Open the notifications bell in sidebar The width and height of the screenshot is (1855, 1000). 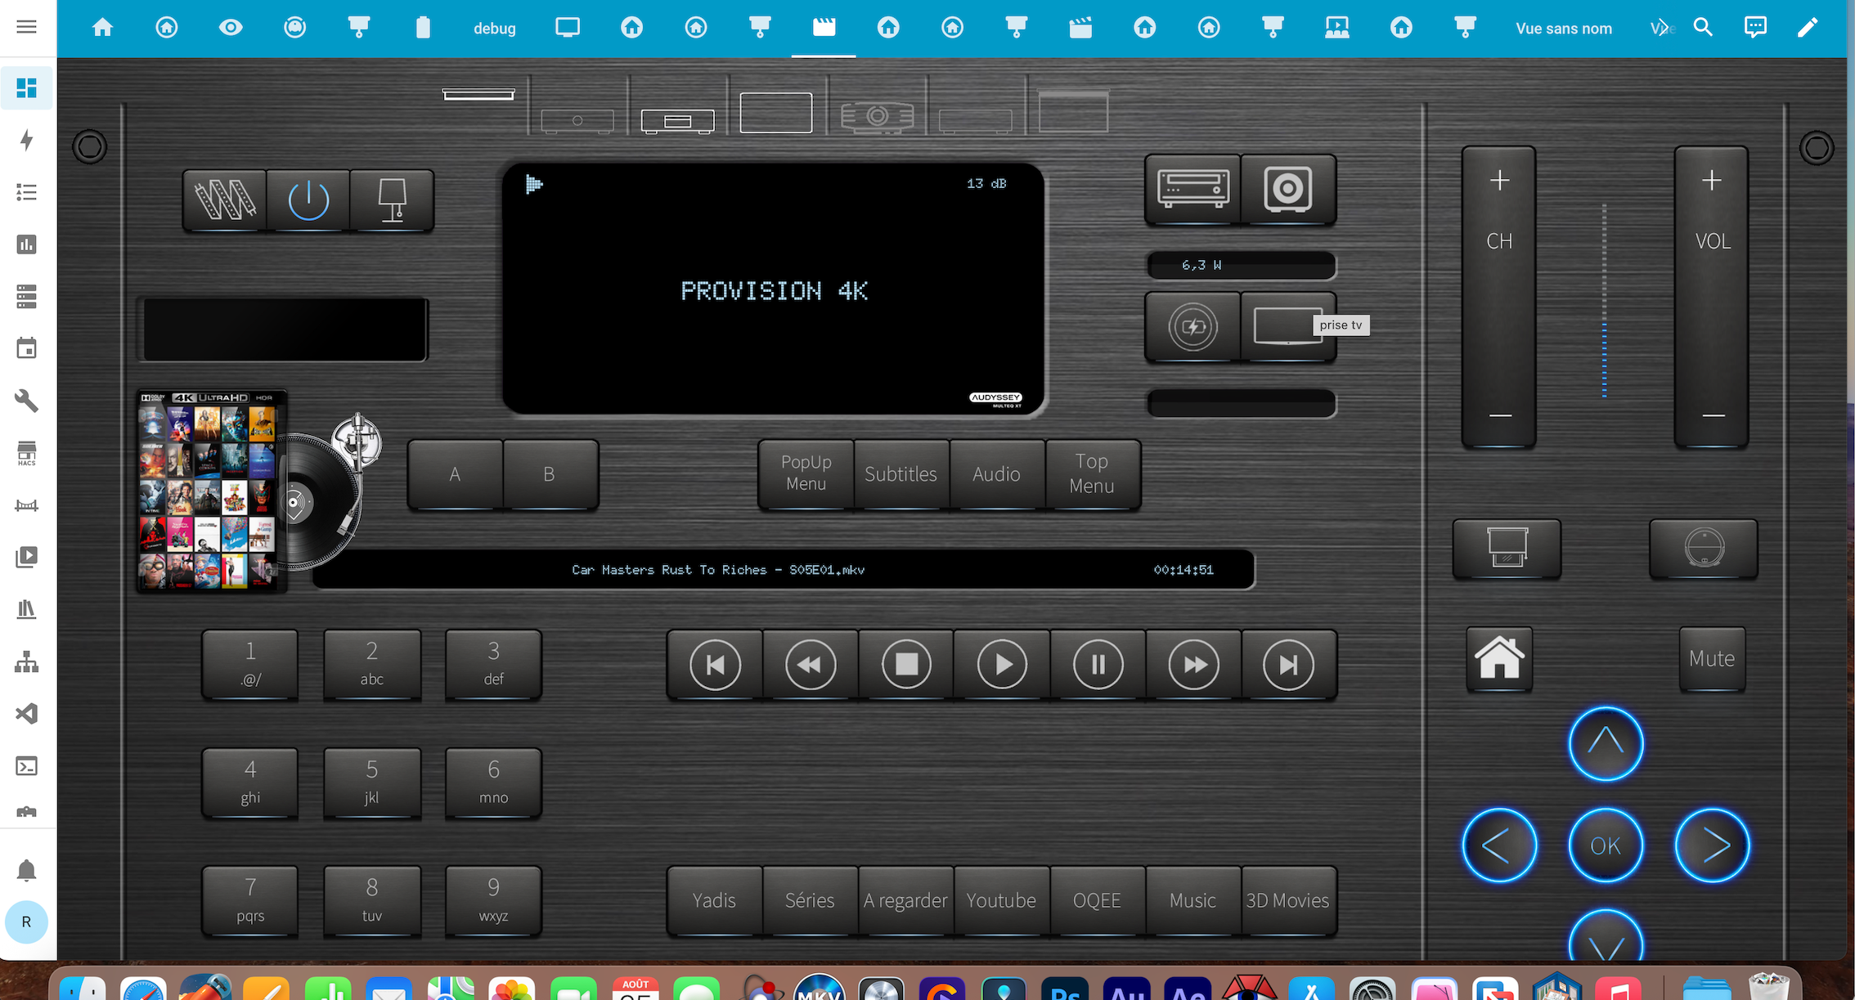pos(26,870)
